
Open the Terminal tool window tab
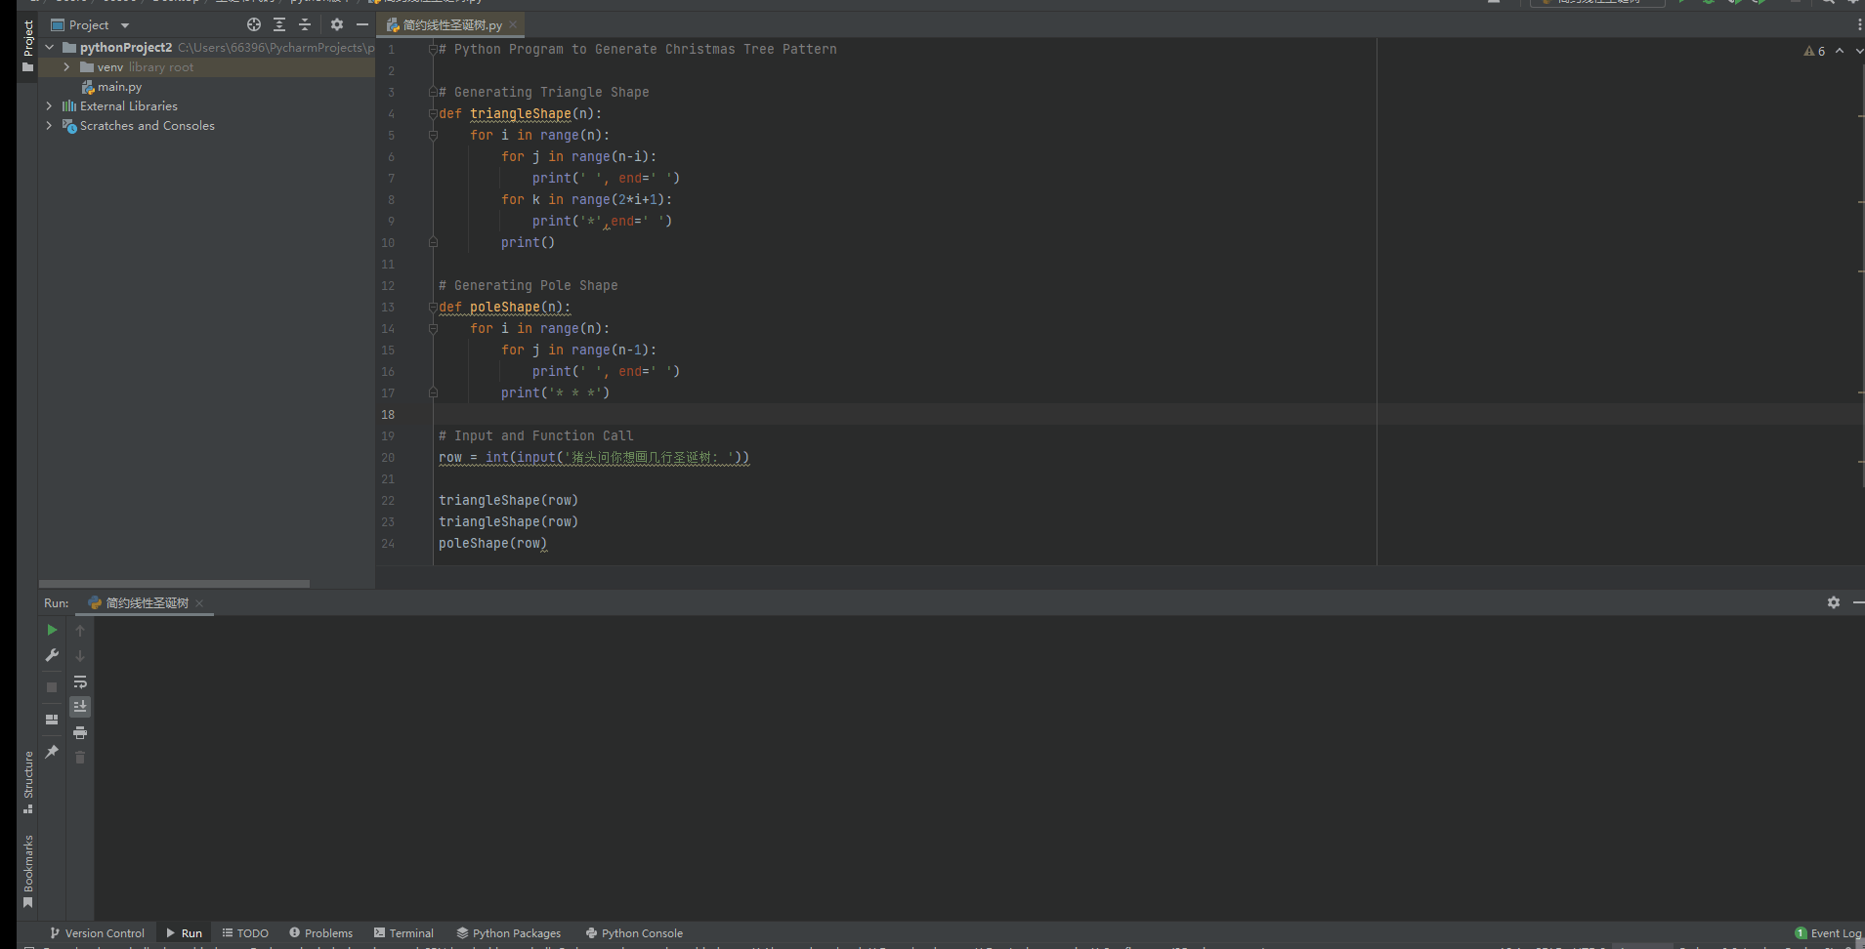pos(403,933)
